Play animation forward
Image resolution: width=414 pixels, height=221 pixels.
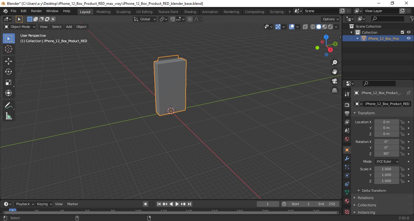coord(177,204)
